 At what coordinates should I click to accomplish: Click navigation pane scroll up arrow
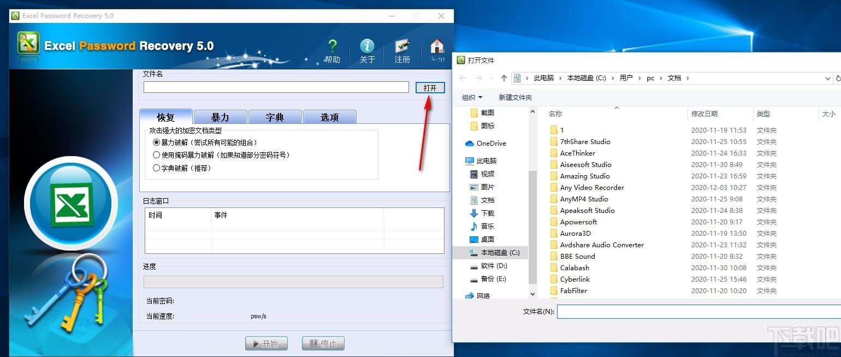(533, 111)
